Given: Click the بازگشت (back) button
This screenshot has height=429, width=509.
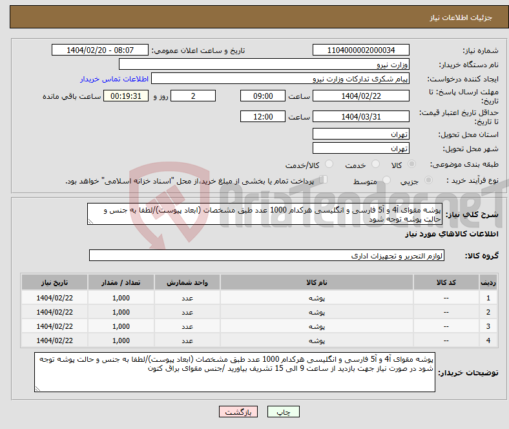Looking at the screenshot, I should (x=238, y=412).
